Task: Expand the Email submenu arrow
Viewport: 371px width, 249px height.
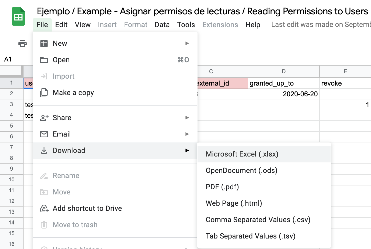Action: pyautogui.click(x=187, y=134)
